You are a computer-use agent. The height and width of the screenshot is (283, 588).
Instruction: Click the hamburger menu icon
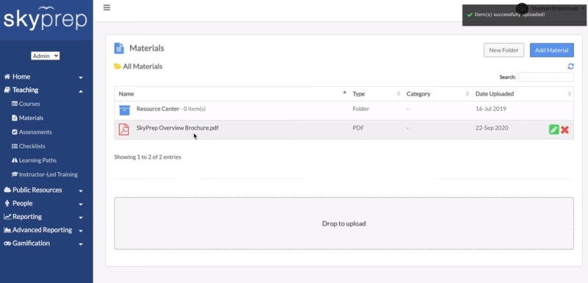(107, 7)
